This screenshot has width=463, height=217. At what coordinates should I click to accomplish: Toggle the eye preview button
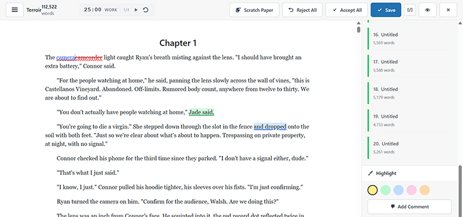tap(427, 10)
